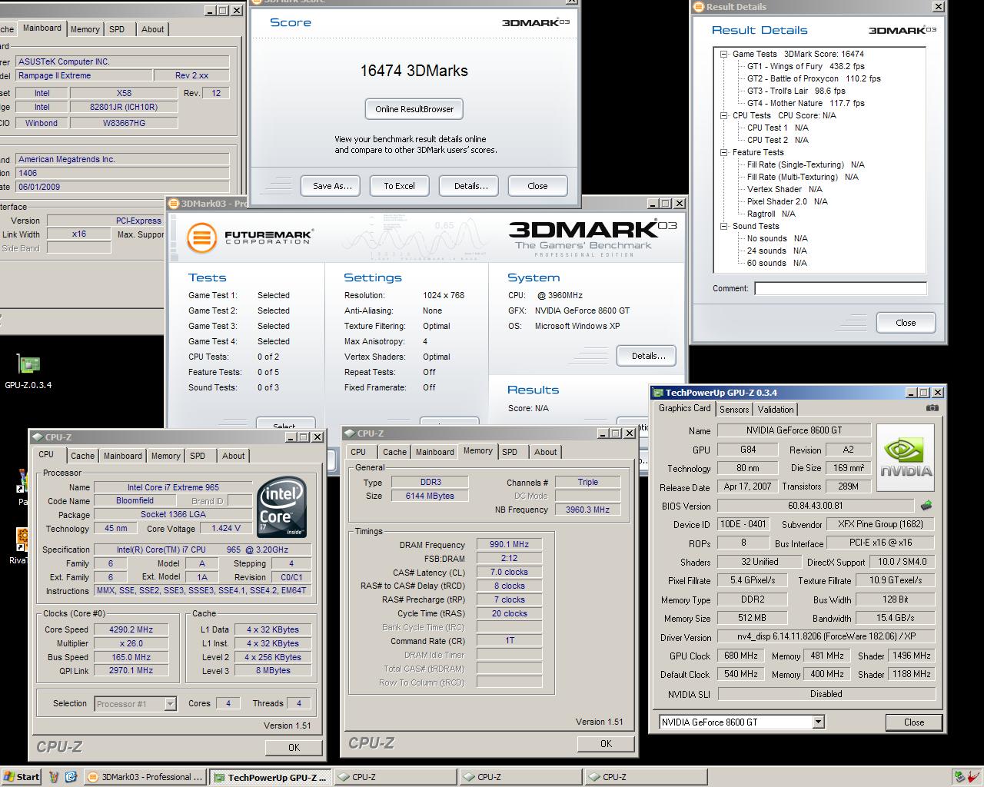
Task: Click the CAS# Latency 7.0 clocks value
Action: pos(509,572)
